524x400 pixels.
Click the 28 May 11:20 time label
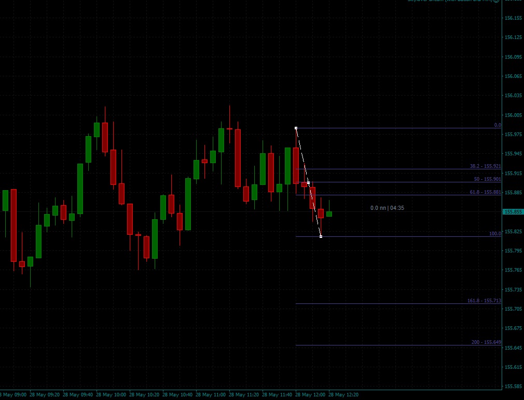coord(244,395)
